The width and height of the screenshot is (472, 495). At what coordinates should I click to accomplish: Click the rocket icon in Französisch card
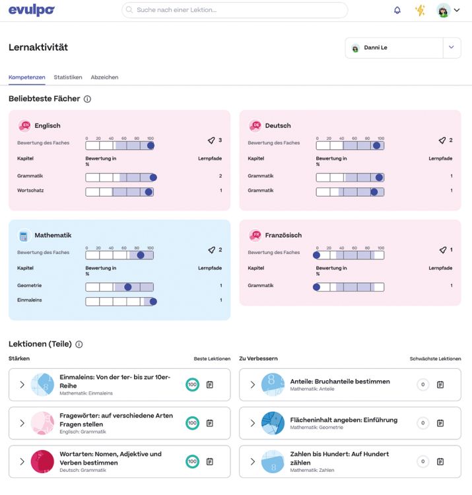[x=443, y=250]
